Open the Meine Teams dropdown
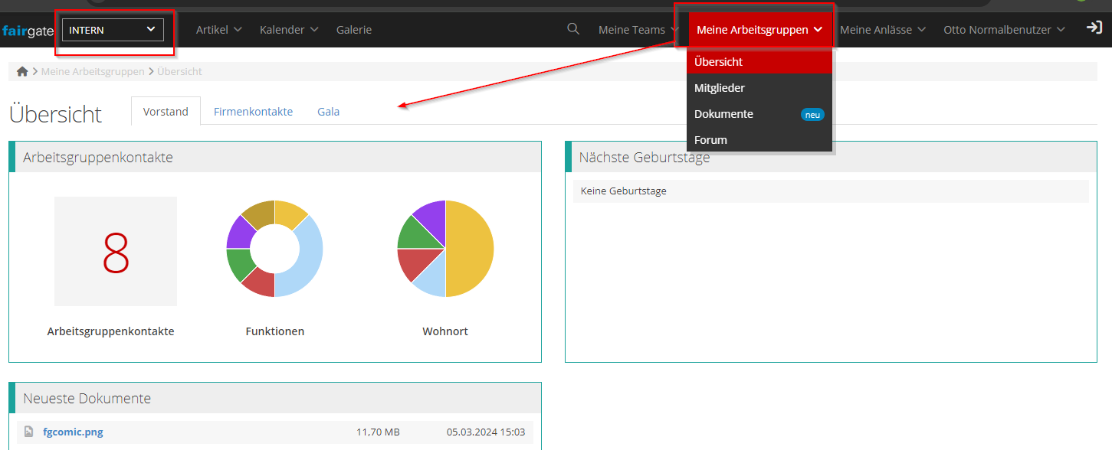Image resolution: width=1112 pixels, height=450 pixels. click(638, 30)
